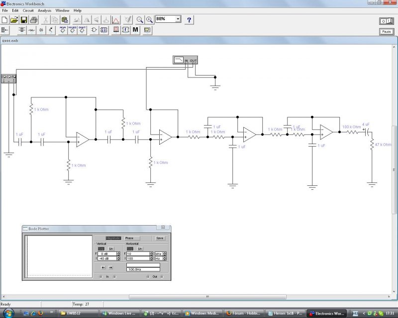Save the circuit with floppy icon
The image size is (398, 318).
coord(24,19)
